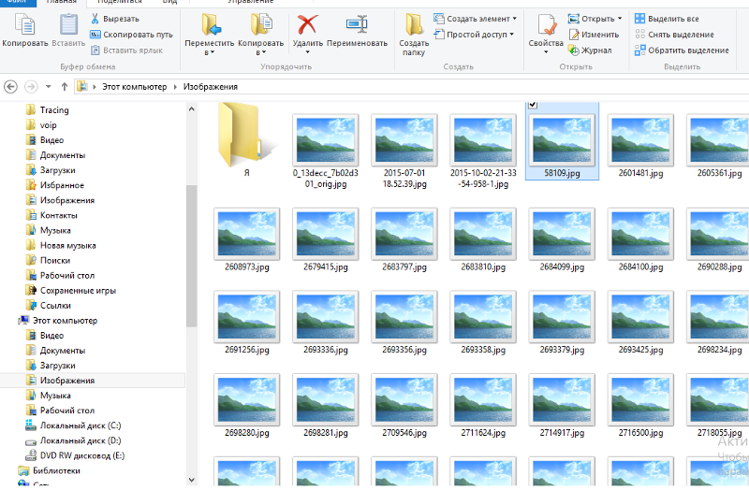Screen dimensions: 749x490
Task: Click Deselect (Снять выделение)
Action: click(x=674, y=35)
